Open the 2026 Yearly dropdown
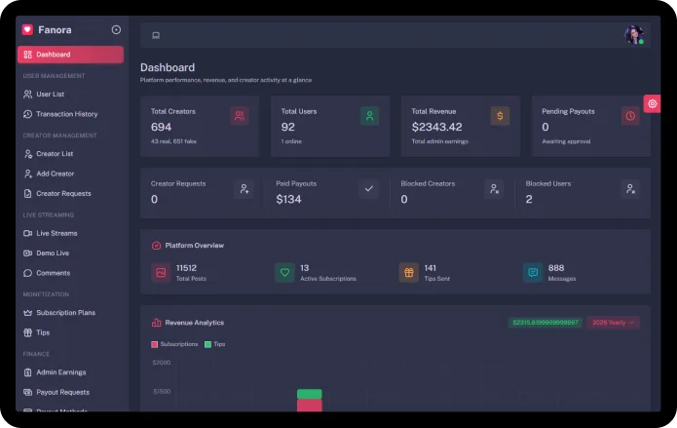The height and width of the screenshot is (428, 677). click(x=613, y=323)
